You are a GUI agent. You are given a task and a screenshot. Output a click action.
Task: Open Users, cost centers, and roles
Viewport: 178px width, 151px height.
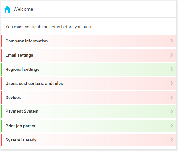(x=89, y=83)
